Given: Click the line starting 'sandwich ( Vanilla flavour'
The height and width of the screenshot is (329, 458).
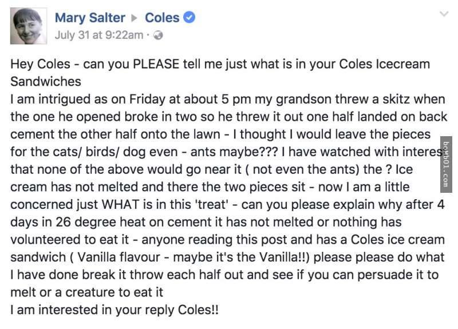Looking at the screenshot, I should pos(227,257).
